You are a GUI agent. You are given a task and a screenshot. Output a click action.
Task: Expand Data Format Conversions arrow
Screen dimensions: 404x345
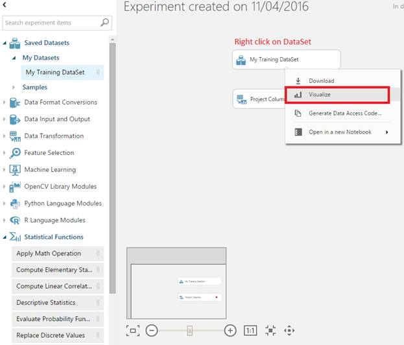click(x=4, y=102)
